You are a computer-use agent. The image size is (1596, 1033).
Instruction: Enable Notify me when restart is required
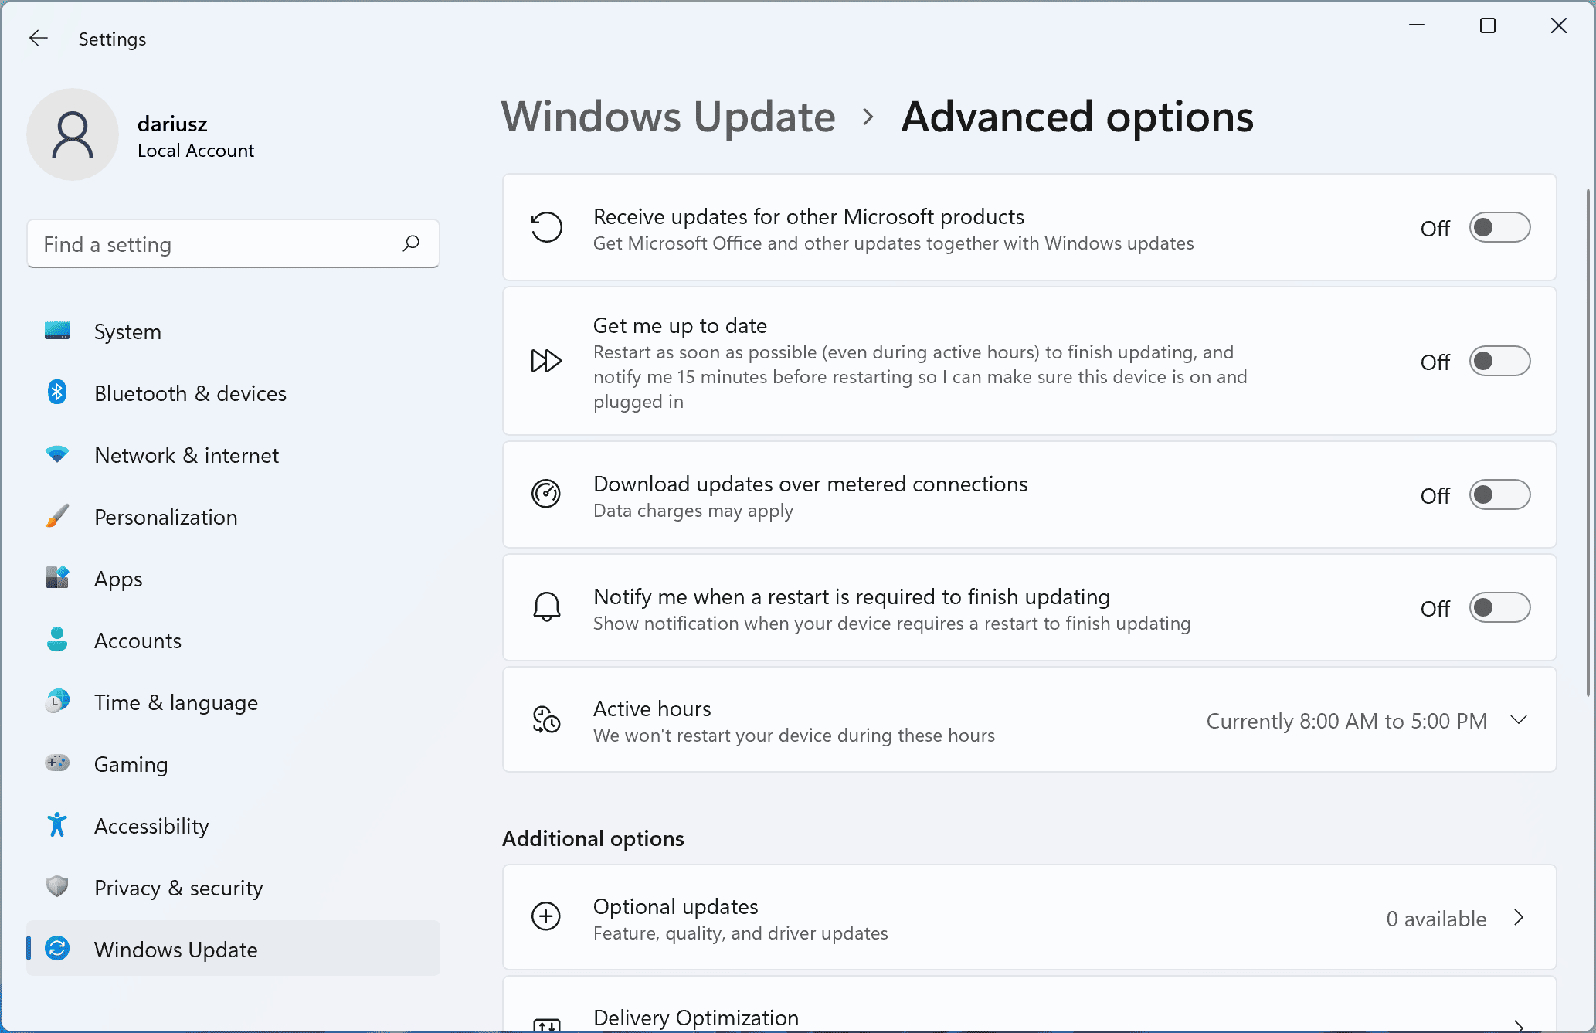1499,608
